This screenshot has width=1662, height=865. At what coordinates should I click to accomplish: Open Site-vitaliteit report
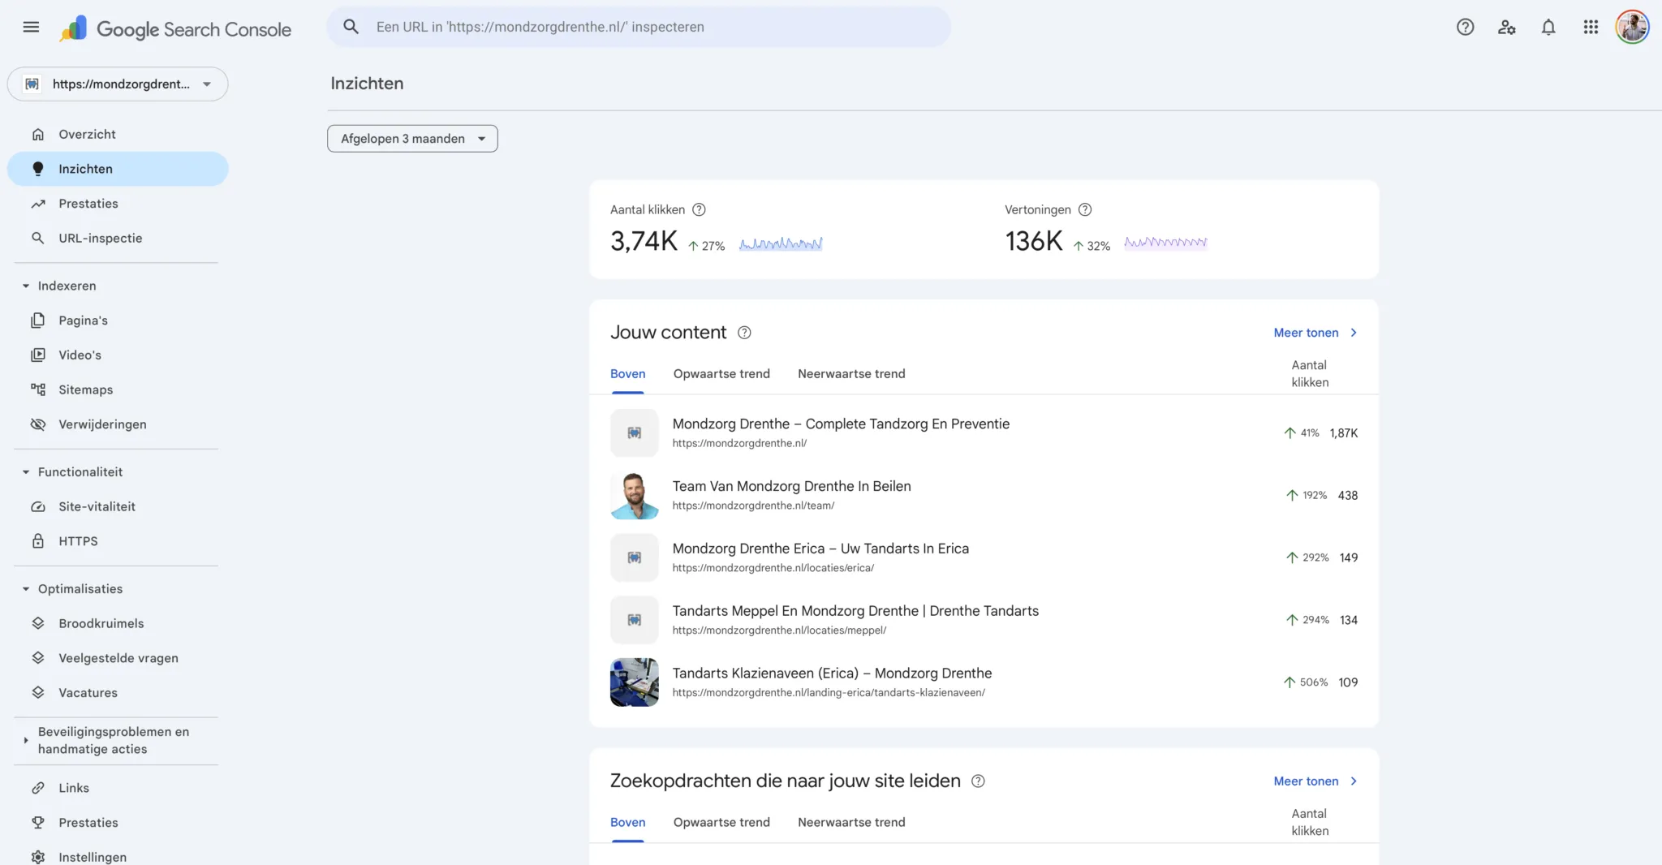coord(118,506)
